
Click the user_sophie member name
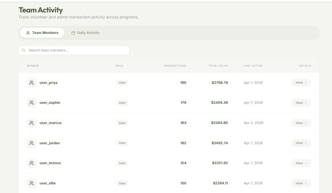pos(50,103)
